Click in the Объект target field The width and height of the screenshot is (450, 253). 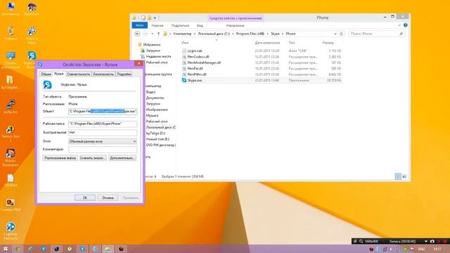click(103, 111)
